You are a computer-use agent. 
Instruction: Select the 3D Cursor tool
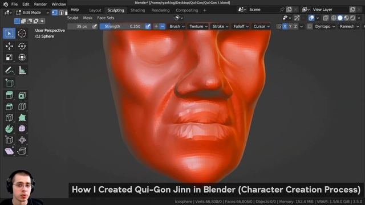pyautogui.click(x=22, y=34)
